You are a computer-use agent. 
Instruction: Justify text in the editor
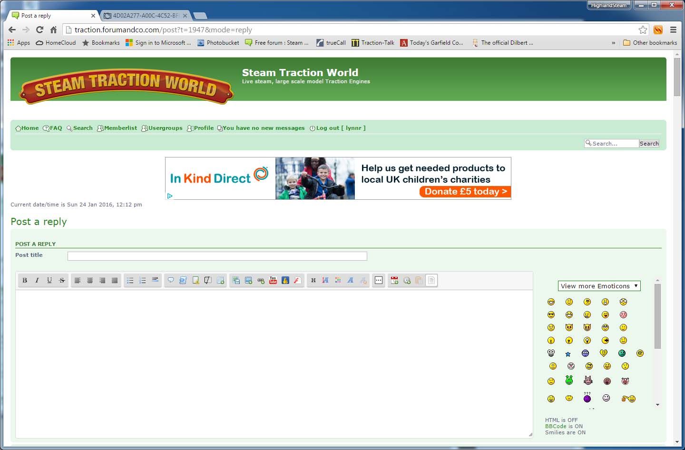click(114, 280)
